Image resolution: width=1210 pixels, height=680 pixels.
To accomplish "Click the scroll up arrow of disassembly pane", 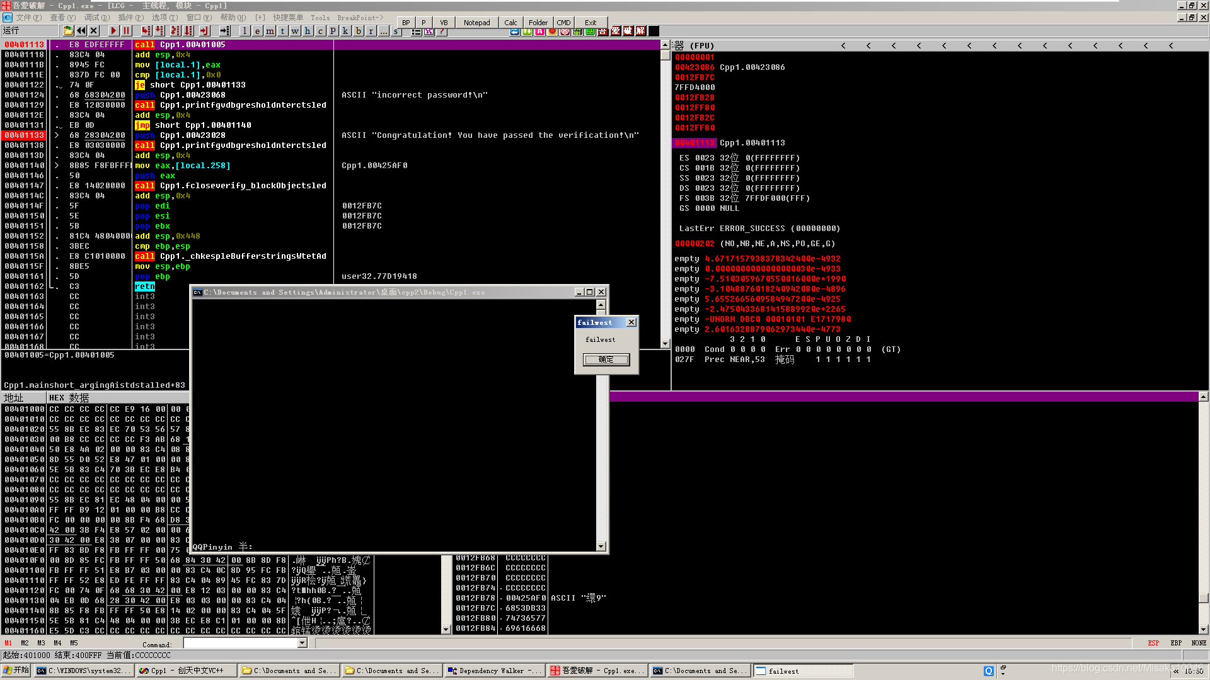I will [665, 45].
